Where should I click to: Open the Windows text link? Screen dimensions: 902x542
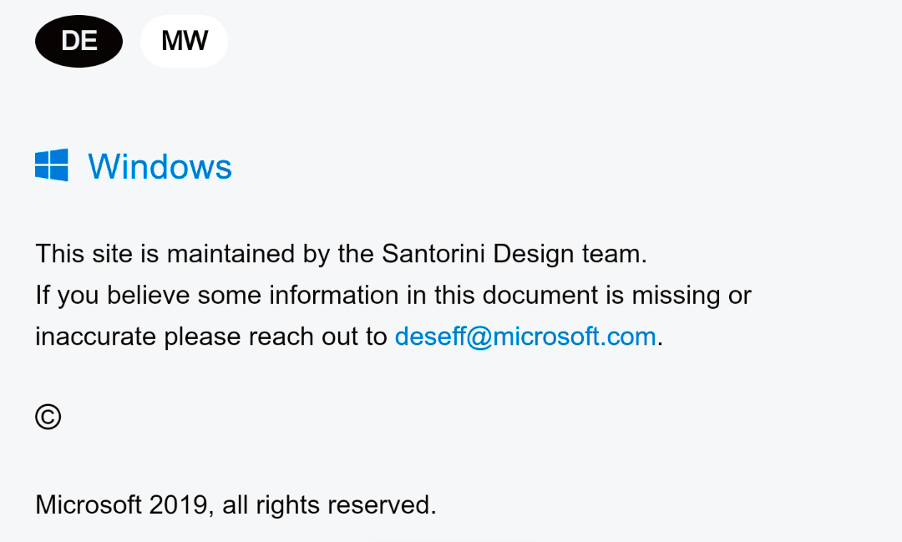pos(160,167)
